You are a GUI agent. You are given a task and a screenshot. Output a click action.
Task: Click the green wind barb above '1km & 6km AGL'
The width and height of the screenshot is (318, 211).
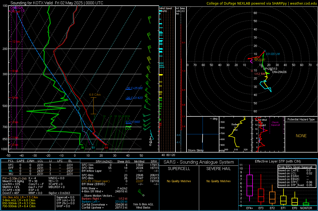(x=141, y=192)
